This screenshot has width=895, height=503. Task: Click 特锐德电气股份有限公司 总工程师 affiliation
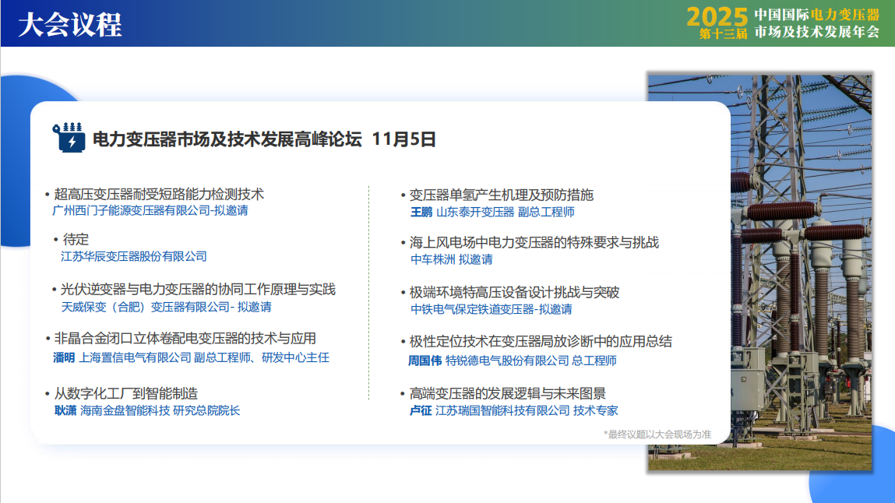pos(530,361)
